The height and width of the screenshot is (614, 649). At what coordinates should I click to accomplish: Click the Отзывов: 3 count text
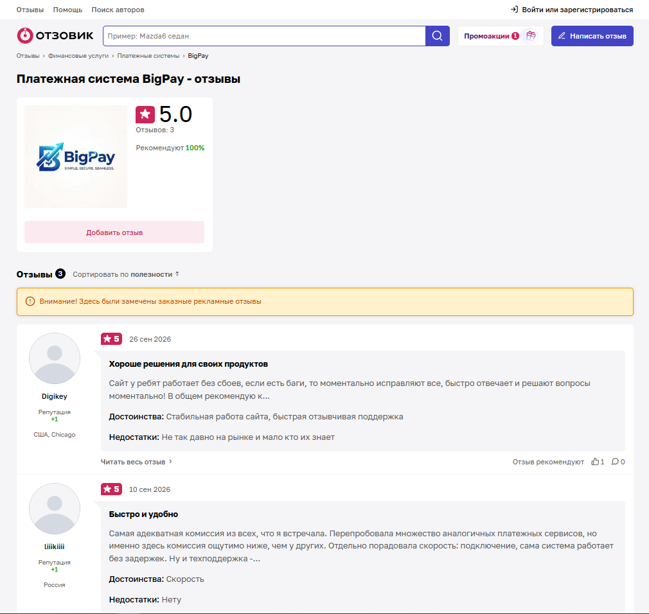tap(155, 130)
